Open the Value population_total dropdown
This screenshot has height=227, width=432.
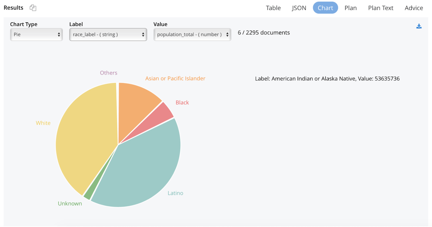(x=192, y=34)
